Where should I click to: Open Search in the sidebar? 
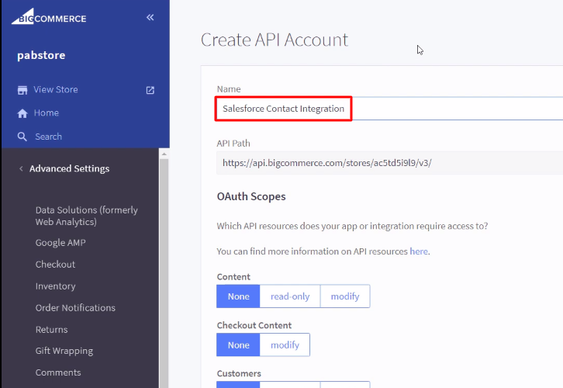click(49, 137)
